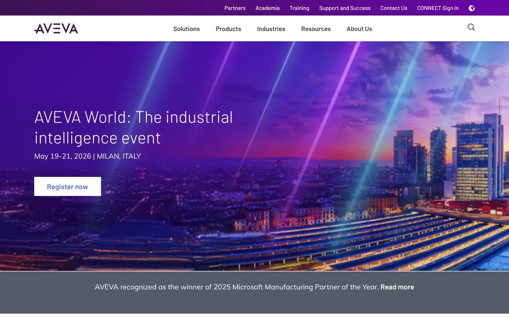Expand the Industries navigation menu

[271, 29]
